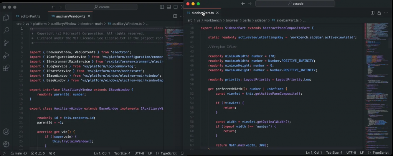Screen dimensions: 393x156
Task: Open notifications bell in left status bar
Action: (x=182, y=153)
